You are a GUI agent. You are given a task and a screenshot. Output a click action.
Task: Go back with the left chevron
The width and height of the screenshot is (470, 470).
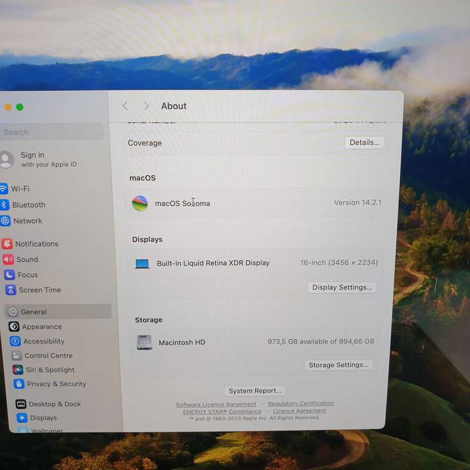pyautogui.click(x=125, y=106)
